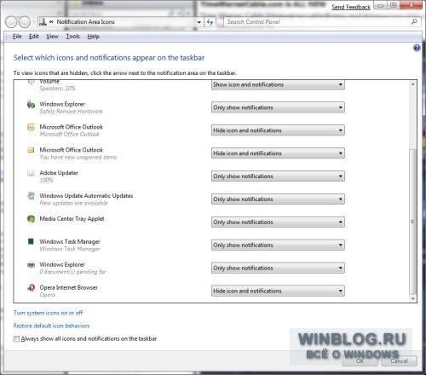
Task: Open Opera Internet Browser behavior dropdown
Action: coord(278,291)
